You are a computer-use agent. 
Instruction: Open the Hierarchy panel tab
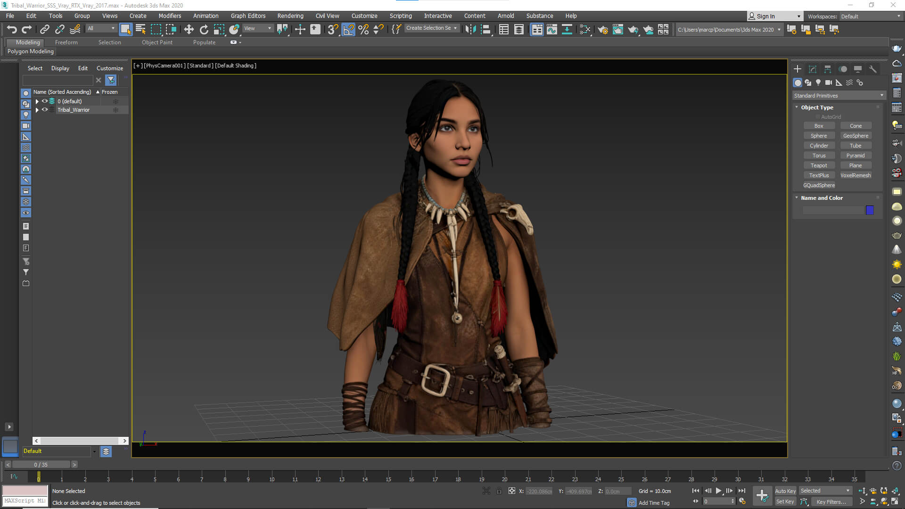pos(828,69)
